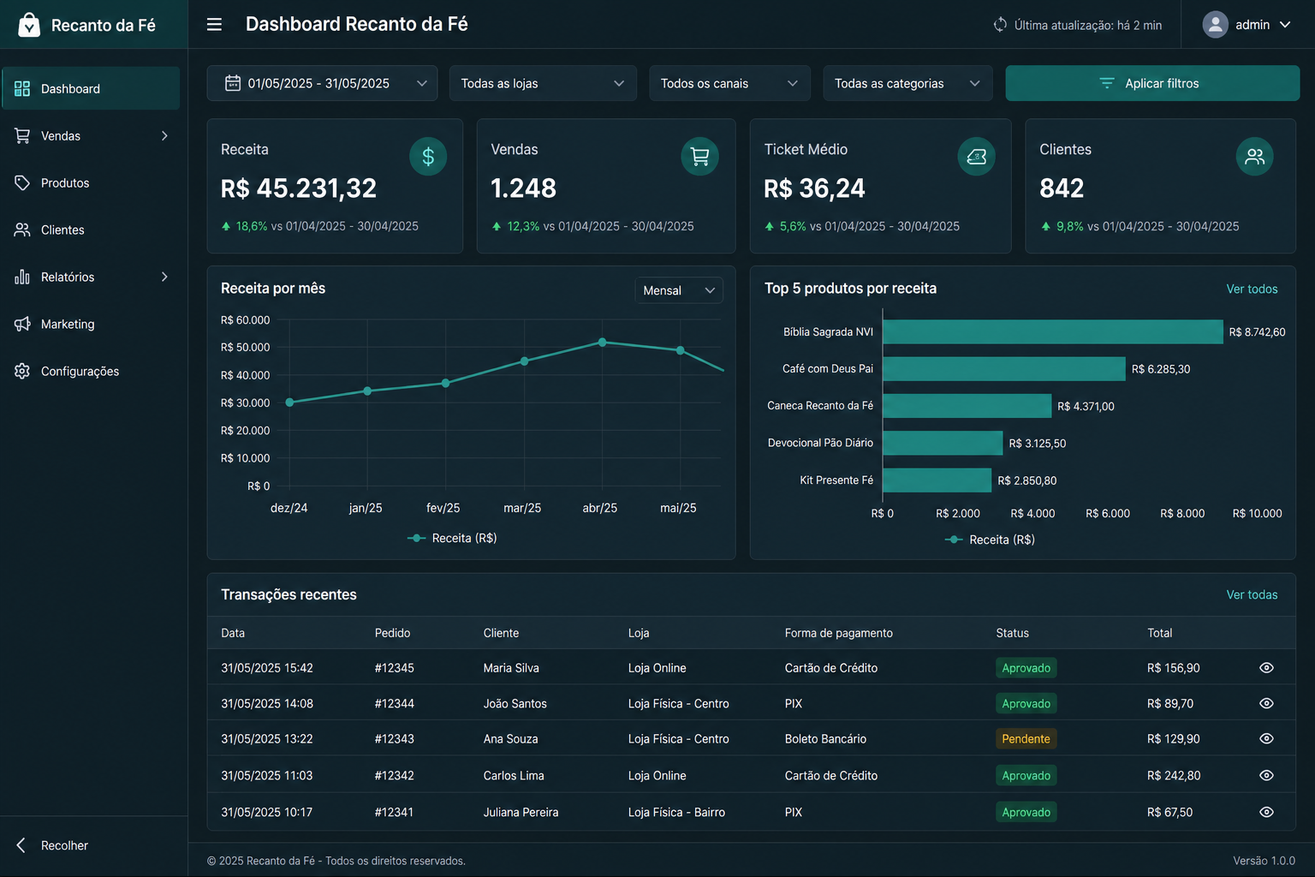This screenshot has width=1315, height=877.
Task: Open Configurações in the sidebar
Action: tap(91, 371)
